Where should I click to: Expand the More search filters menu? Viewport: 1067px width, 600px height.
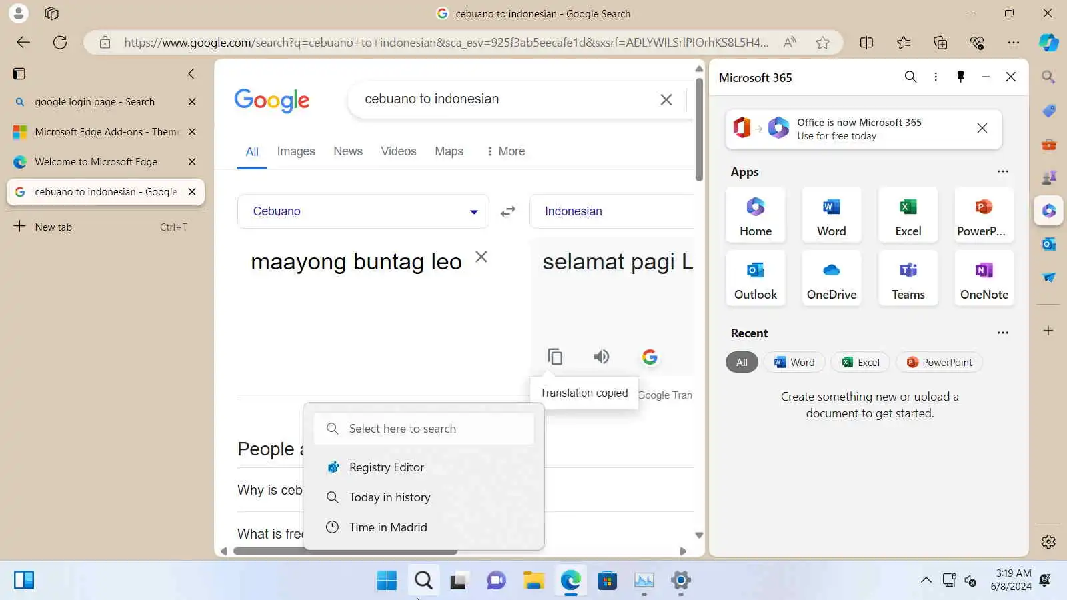(505, 151)
